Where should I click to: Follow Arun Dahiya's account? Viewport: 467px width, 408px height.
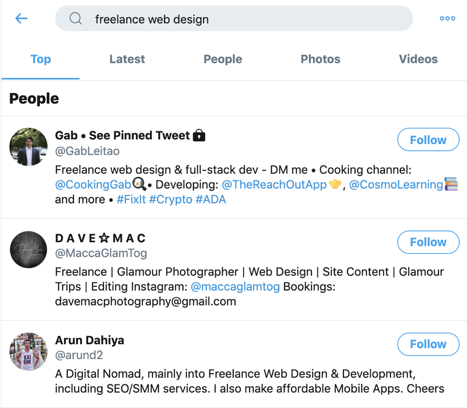(x=428, y=344)
